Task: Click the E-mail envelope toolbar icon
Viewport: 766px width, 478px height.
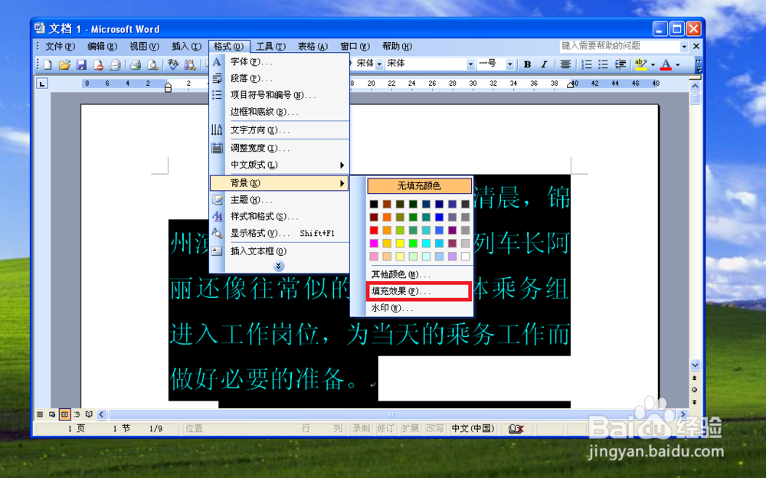Action: click(115, 64)
